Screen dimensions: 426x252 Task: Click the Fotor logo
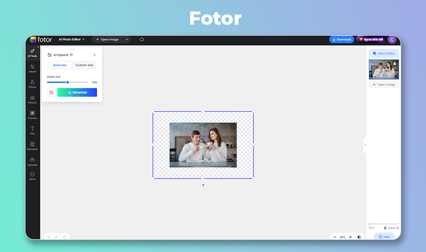click(41, 40)
